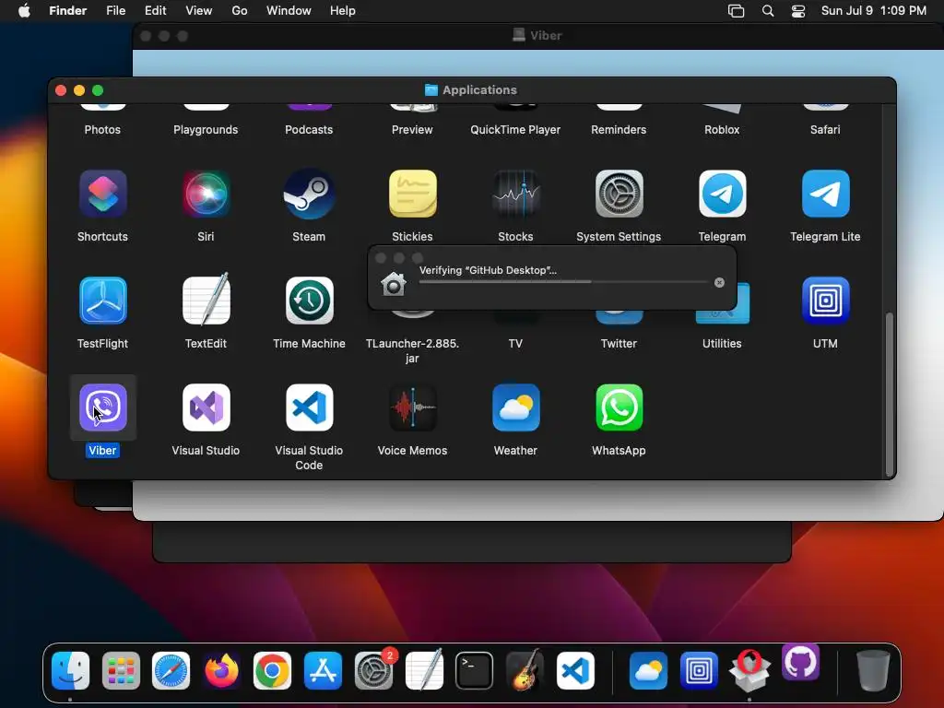Open the View menu
944x708 pixels.
click(x=199, y=11)
